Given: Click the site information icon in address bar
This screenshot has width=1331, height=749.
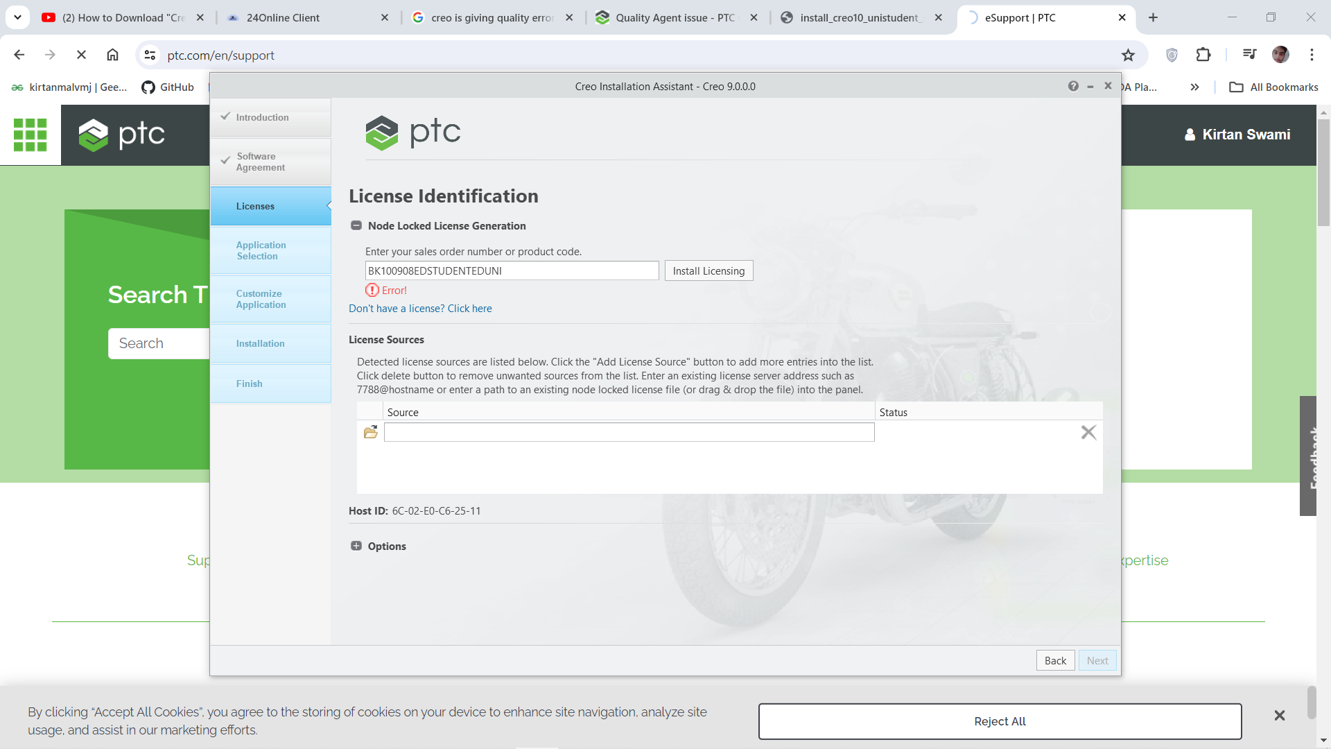Looking at the screenshot, I should point(150,55).
